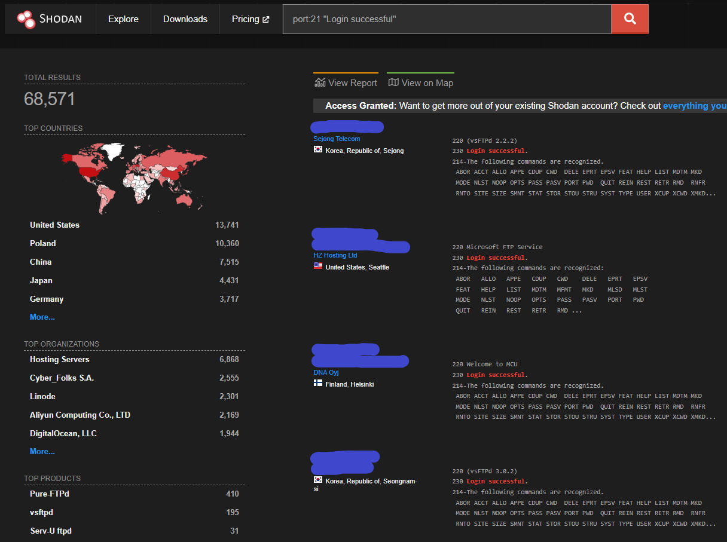Screen dimensions: 727x542
Task: Click the '220 (vsFTPd 3.0.2)' banner line
Action: tap(484, 470)
